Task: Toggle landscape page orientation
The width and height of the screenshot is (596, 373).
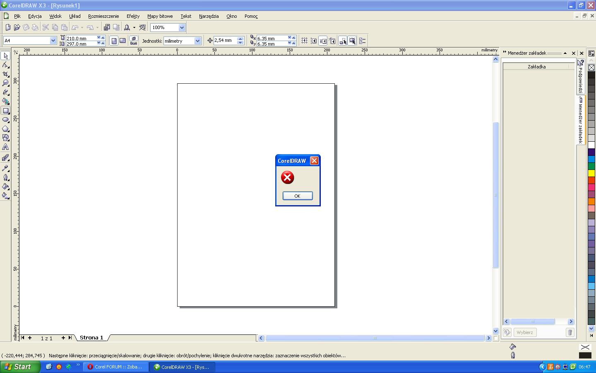Action: 123,41
